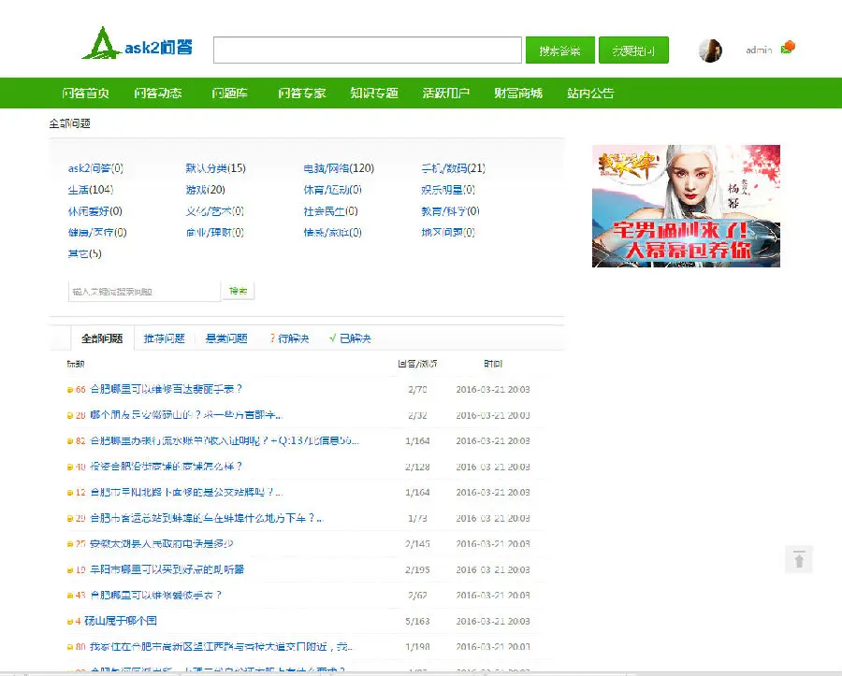This screenshot has width=842, height=676.
Task: Open the 娱乐明星(0) category
Action: [x=448, y=190]
